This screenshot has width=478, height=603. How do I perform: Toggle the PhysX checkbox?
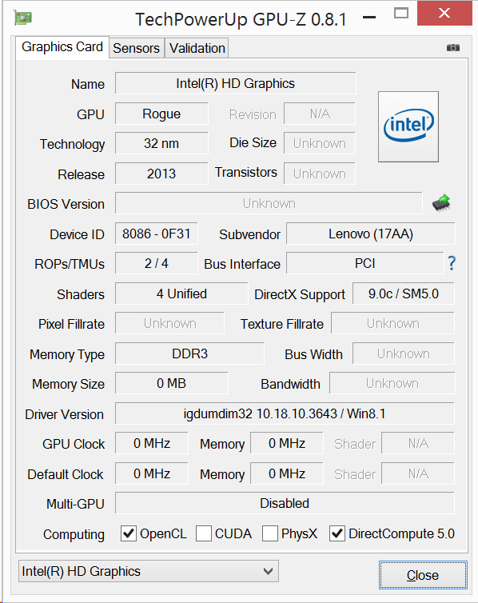point(270,533)
